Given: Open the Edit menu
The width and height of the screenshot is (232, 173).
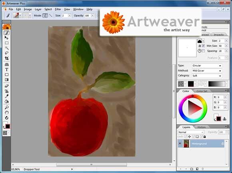Looking at the screenshot, I should tap(18, 9).
